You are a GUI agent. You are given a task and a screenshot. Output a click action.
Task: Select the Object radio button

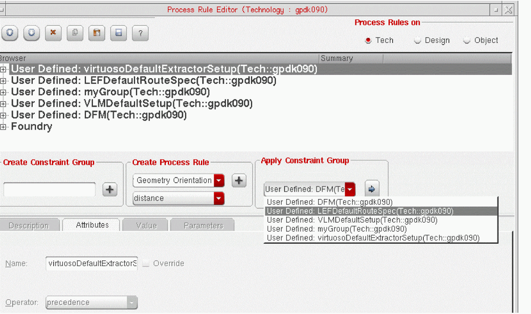click(467, 40)
